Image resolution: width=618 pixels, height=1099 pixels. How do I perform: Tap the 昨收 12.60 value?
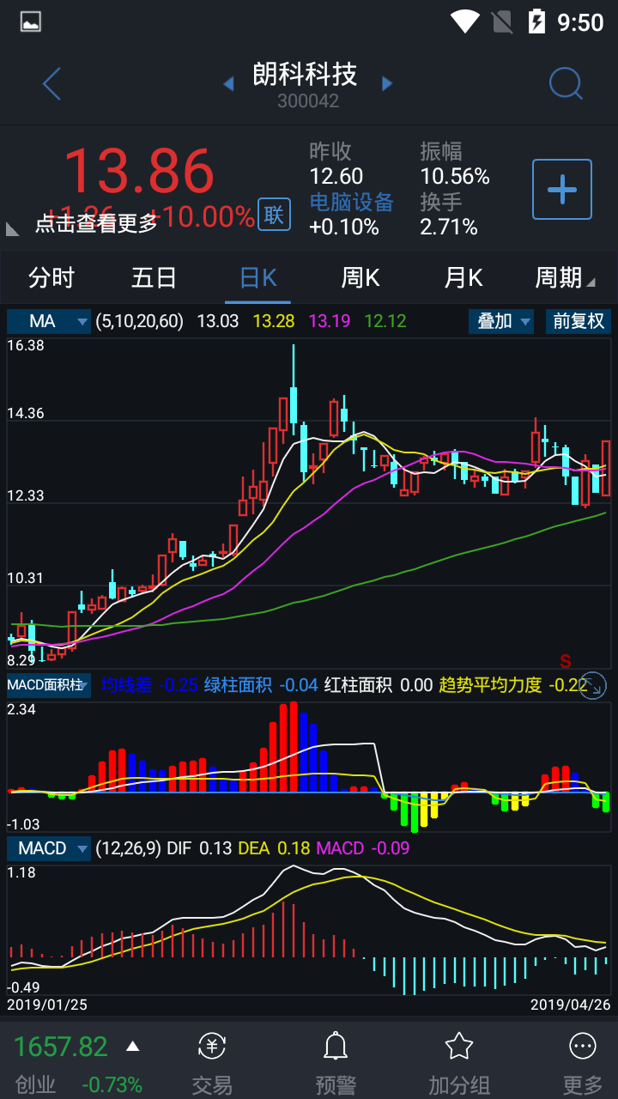click(x=336, y=177)
